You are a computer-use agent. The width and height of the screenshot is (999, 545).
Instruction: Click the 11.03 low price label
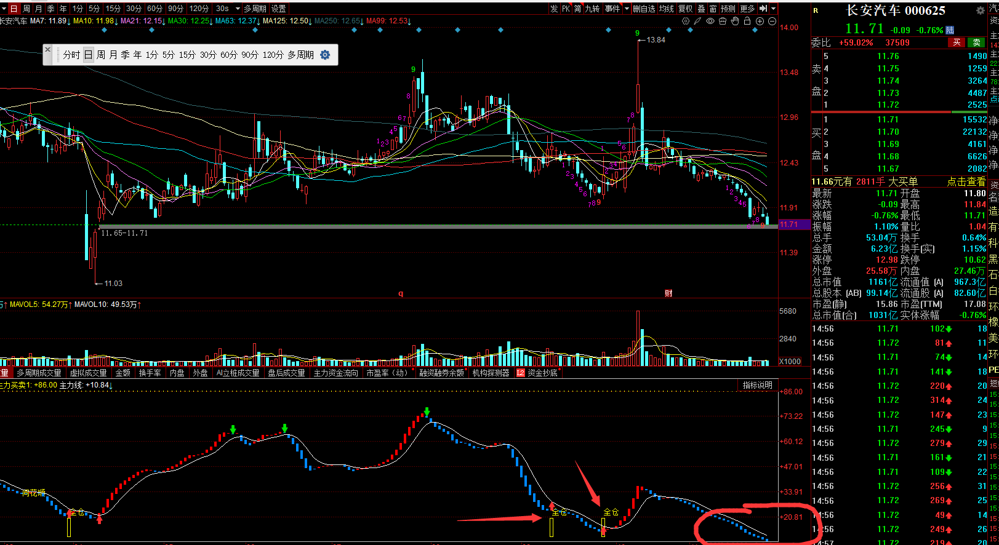point(113,284)
